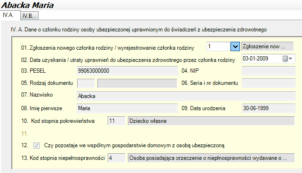Screen dimensions: 302x173
Task: Toggle the wspólnym gospodarstwie domowym checkbox
Action: pyautogui.click(x=36, y=145)
